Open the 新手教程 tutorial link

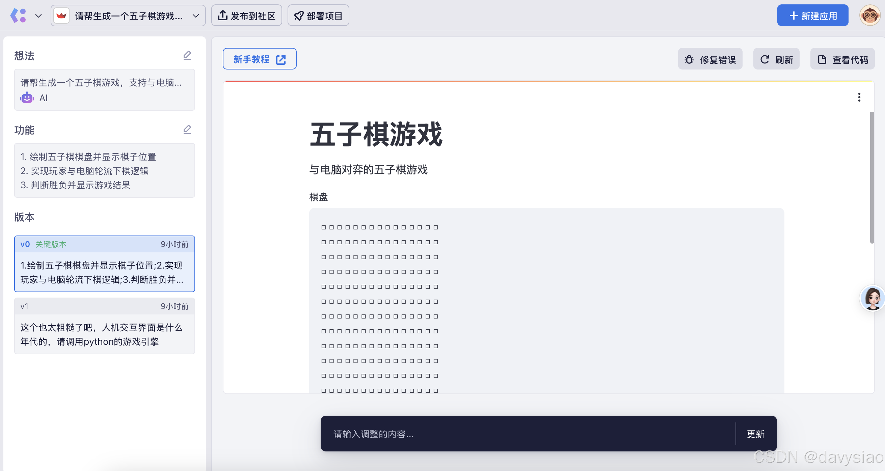point(259,59)
